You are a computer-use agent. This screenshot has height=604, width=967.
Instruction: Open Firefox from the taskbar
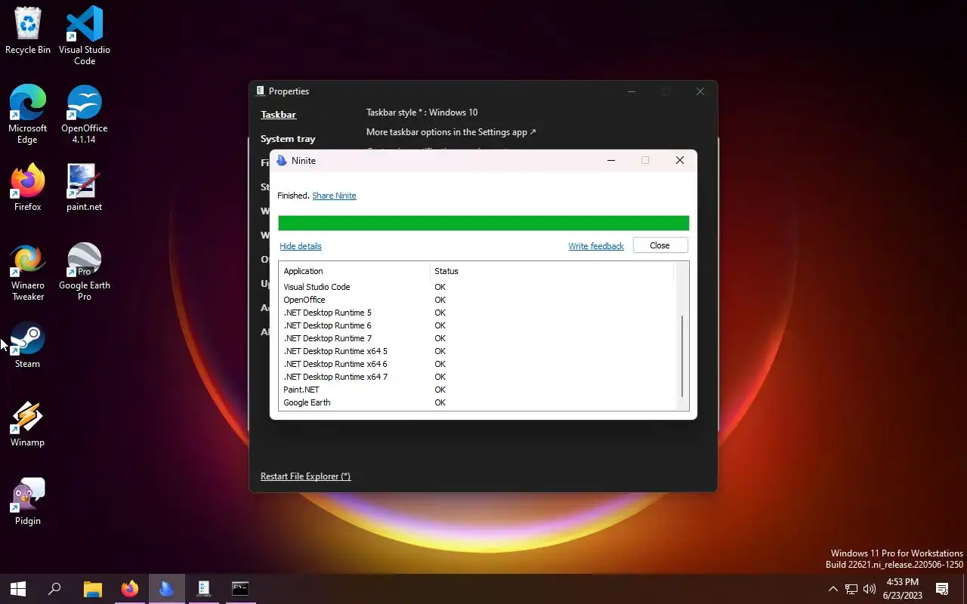tap(130, 589)
